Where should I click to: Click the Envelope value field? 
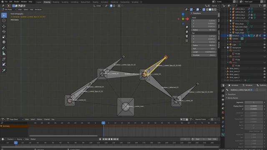pyautogui.click(x=204, y=55)
